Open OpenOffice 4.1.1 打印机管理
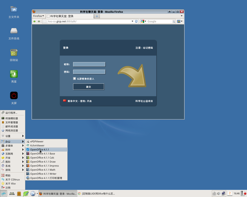247x197 pixels. pyautogui.click(x=46, y=178)
